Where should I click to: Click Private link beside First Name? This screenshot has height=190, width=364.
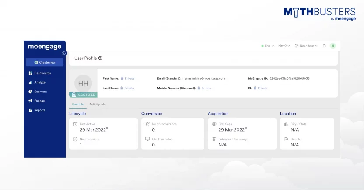129,78
